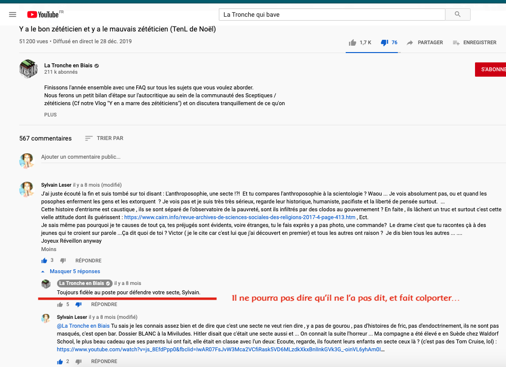The image size is (506, 367).
Task: Open La Tronche en Biais channel avatar
Action: tap(28, 68)
